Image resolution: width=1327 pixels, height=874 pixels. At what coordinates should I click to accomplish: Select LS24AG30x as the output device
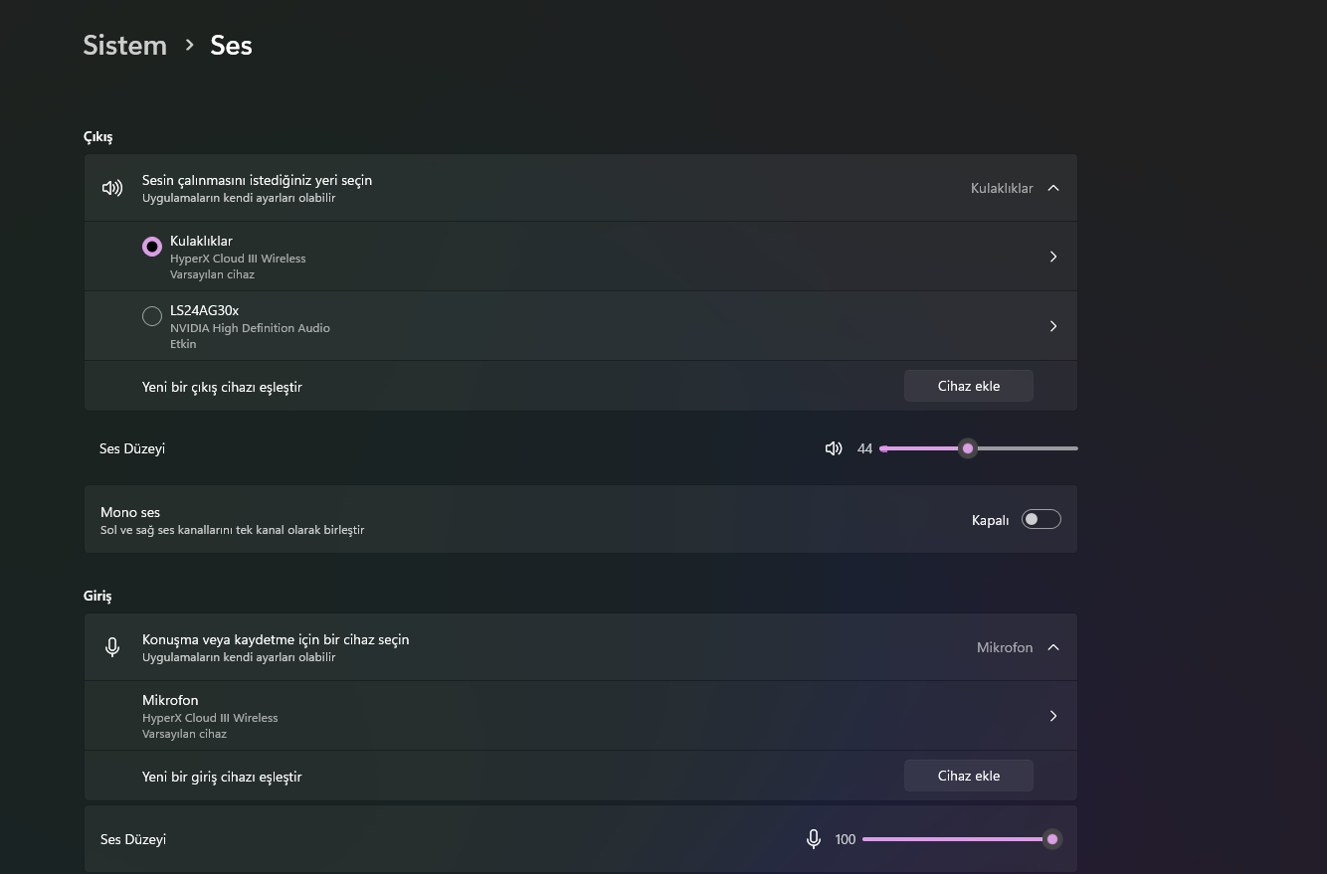(152, 316)
